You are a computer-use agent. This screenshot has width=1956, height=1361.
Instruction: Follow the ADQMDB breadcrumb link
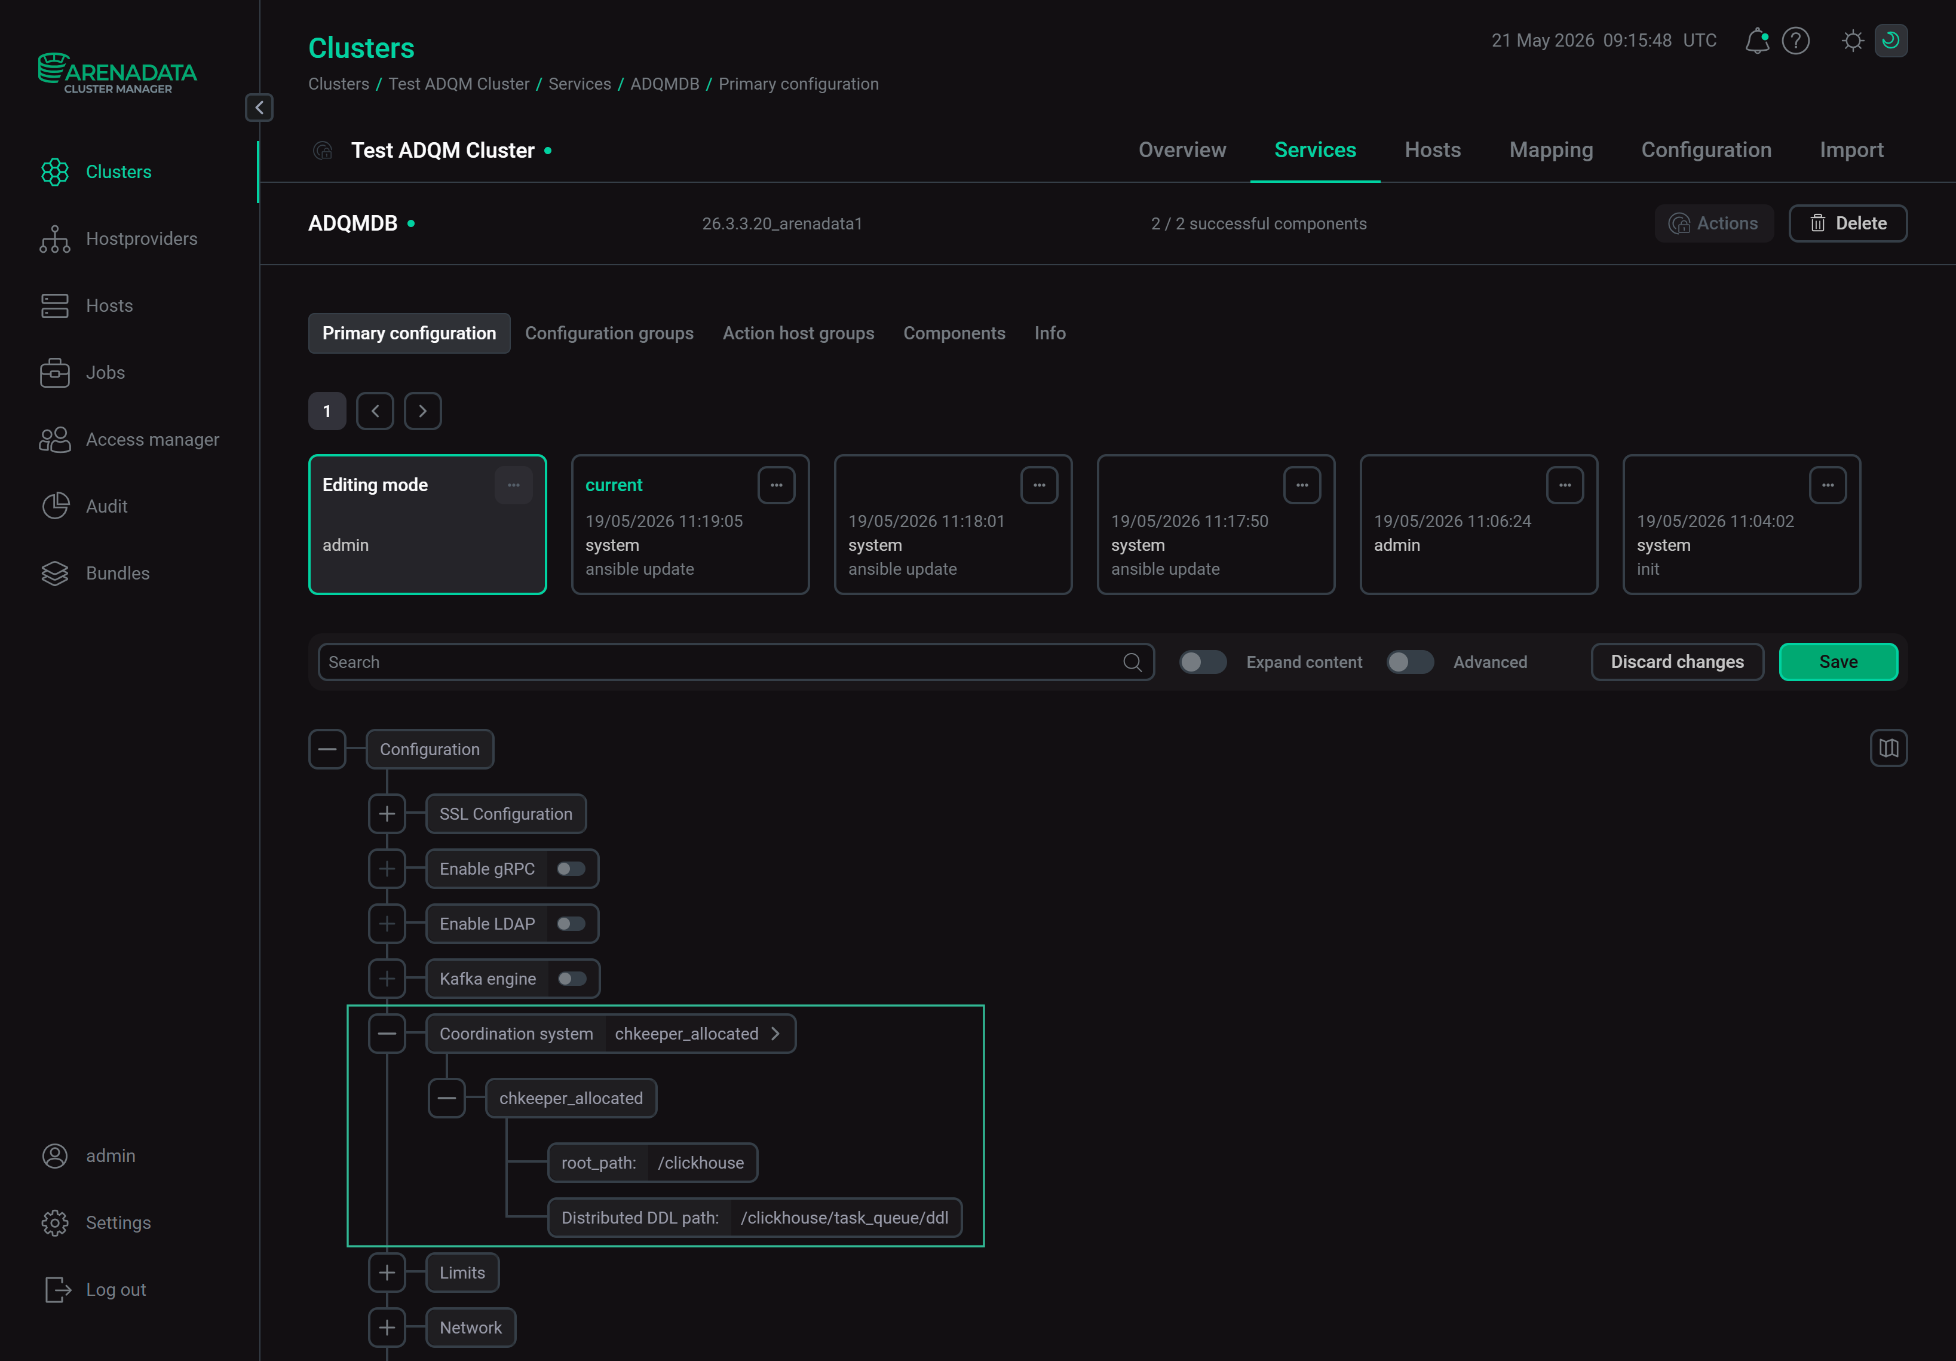click(664, 84)
